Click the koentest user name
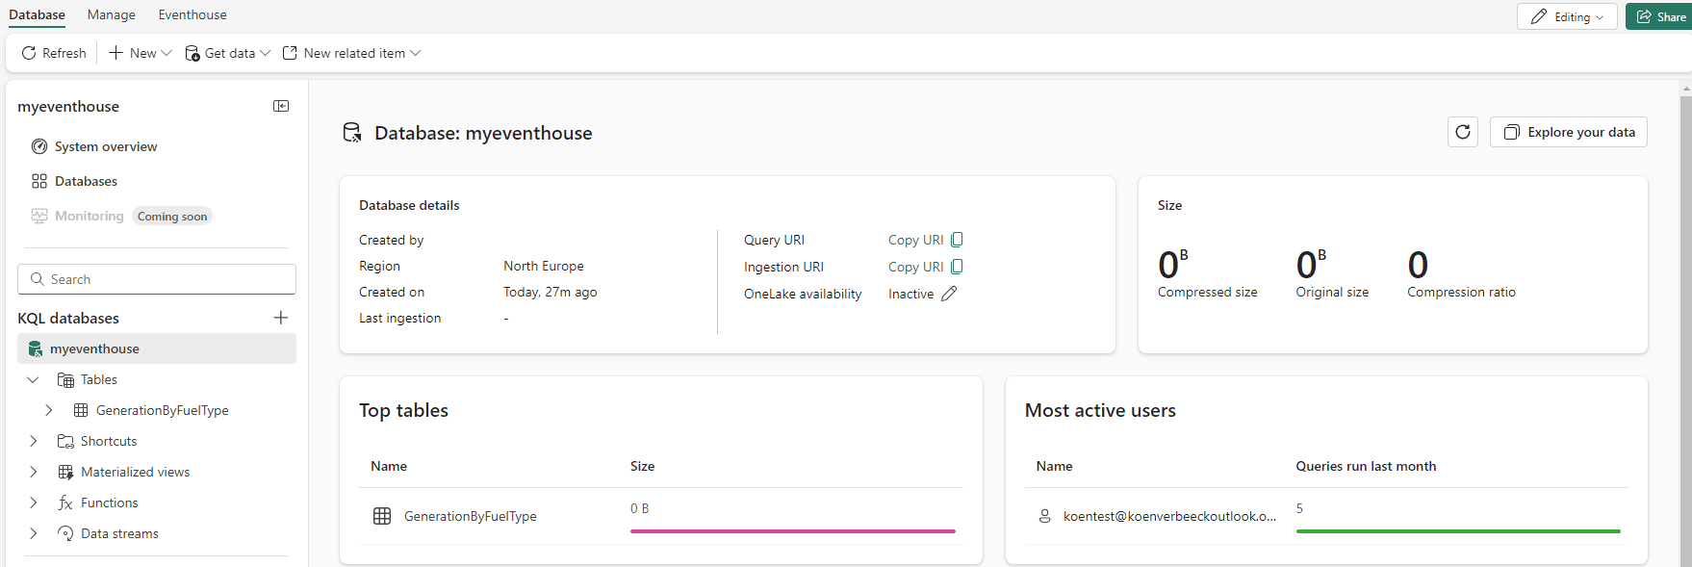Screen dimensions: 1692x567 (1169, 516)
